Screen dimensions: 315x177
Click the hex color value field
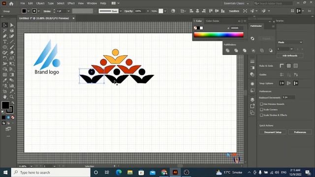[x=237, y=28]
